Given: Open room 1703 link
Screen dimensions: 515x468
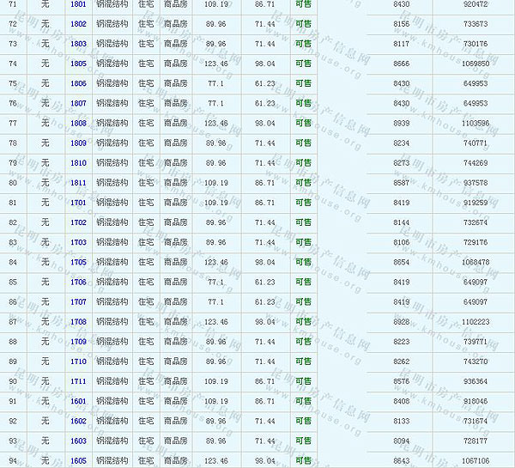Looking at the screenshot, I should coord(78,242).
